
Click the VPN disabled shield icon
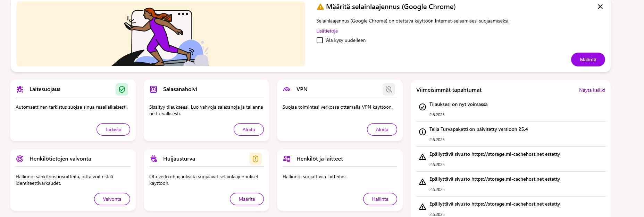(389, 90)
